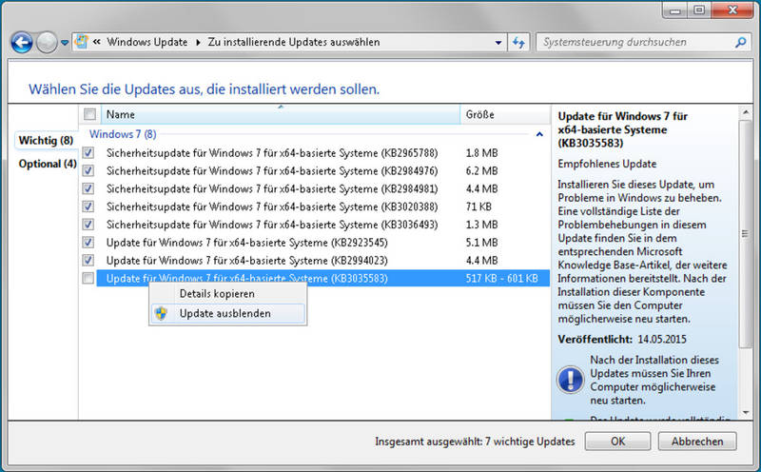
Task: Check the KB3035583 update checkbox
Action: 88,278
